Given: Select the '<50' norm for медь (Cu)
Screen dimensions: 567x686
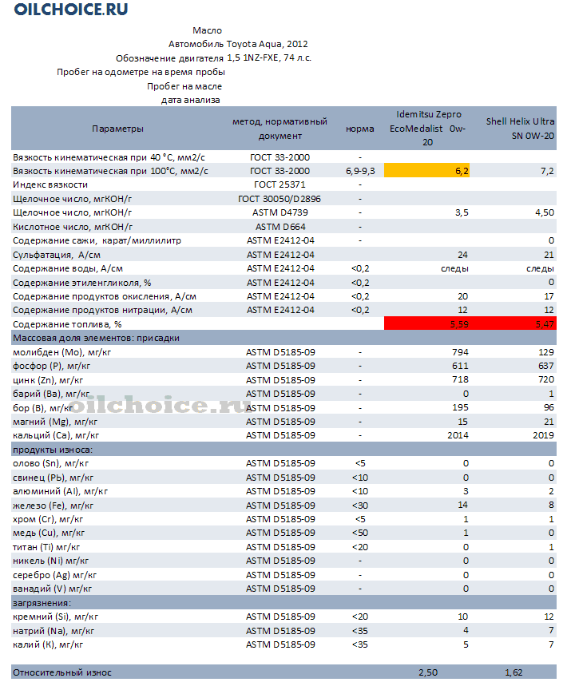Looking at the screenshot, I should [360, 533].
